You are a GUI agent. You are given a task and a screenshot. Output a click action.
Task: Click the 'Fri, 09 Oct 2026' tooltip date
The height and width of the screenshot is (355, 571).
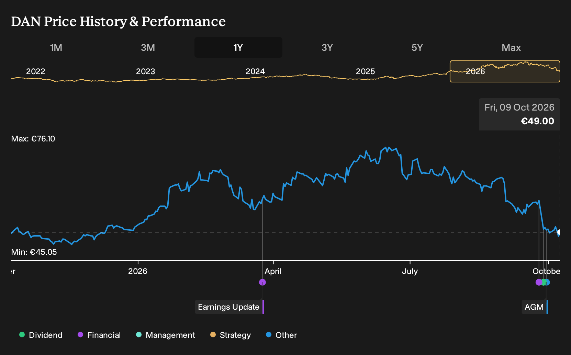point(519,107)
